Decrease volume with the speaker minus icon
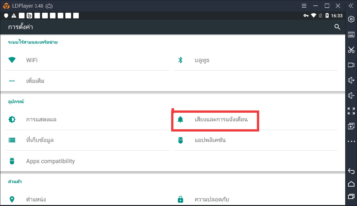 [351, 96]
